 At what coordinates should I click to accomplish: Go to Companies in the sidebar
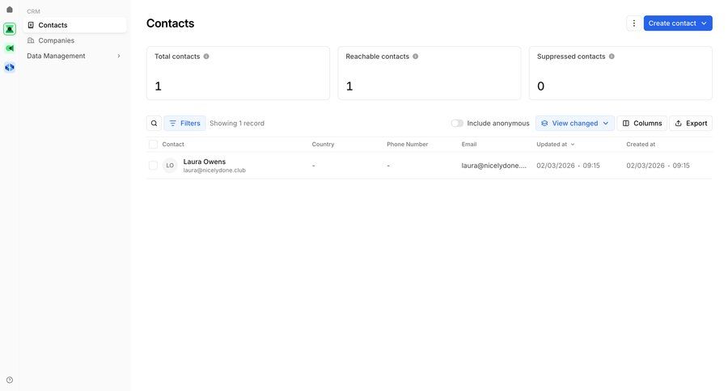pyautogui.click(x=74, y=40)
